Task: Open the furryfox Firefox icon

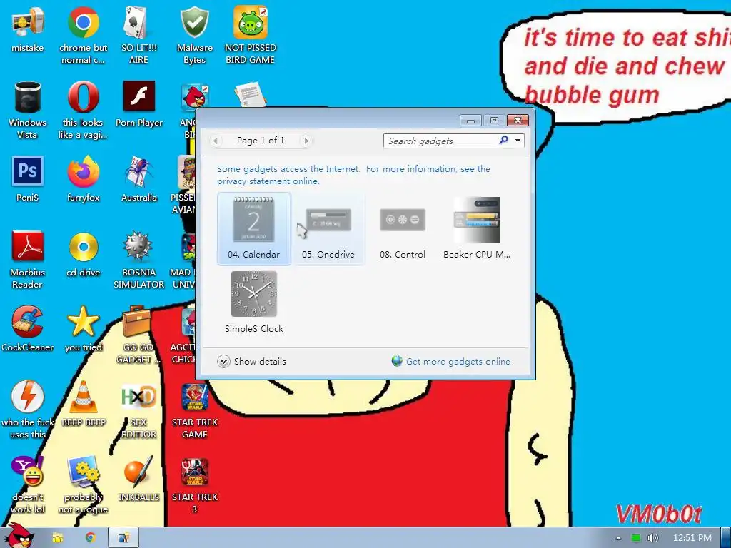Action: pos(83,179)
